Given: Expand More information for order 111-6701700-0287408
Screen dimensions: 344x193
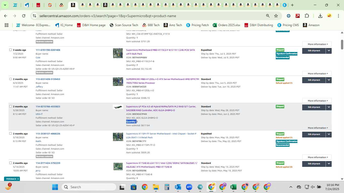Looking at the screenshot, I should 317,74.
